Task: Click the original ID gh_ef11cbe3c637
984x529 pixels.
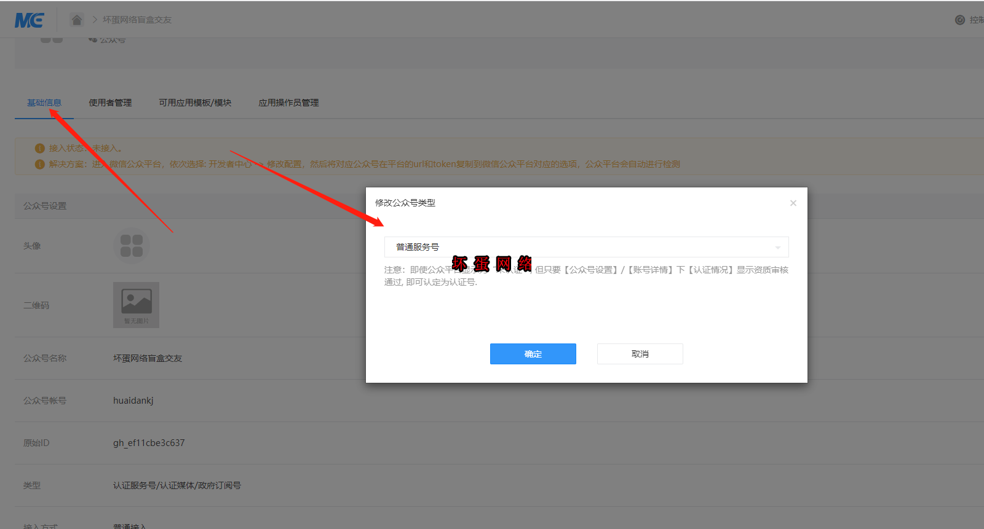Action: [149, 443]
